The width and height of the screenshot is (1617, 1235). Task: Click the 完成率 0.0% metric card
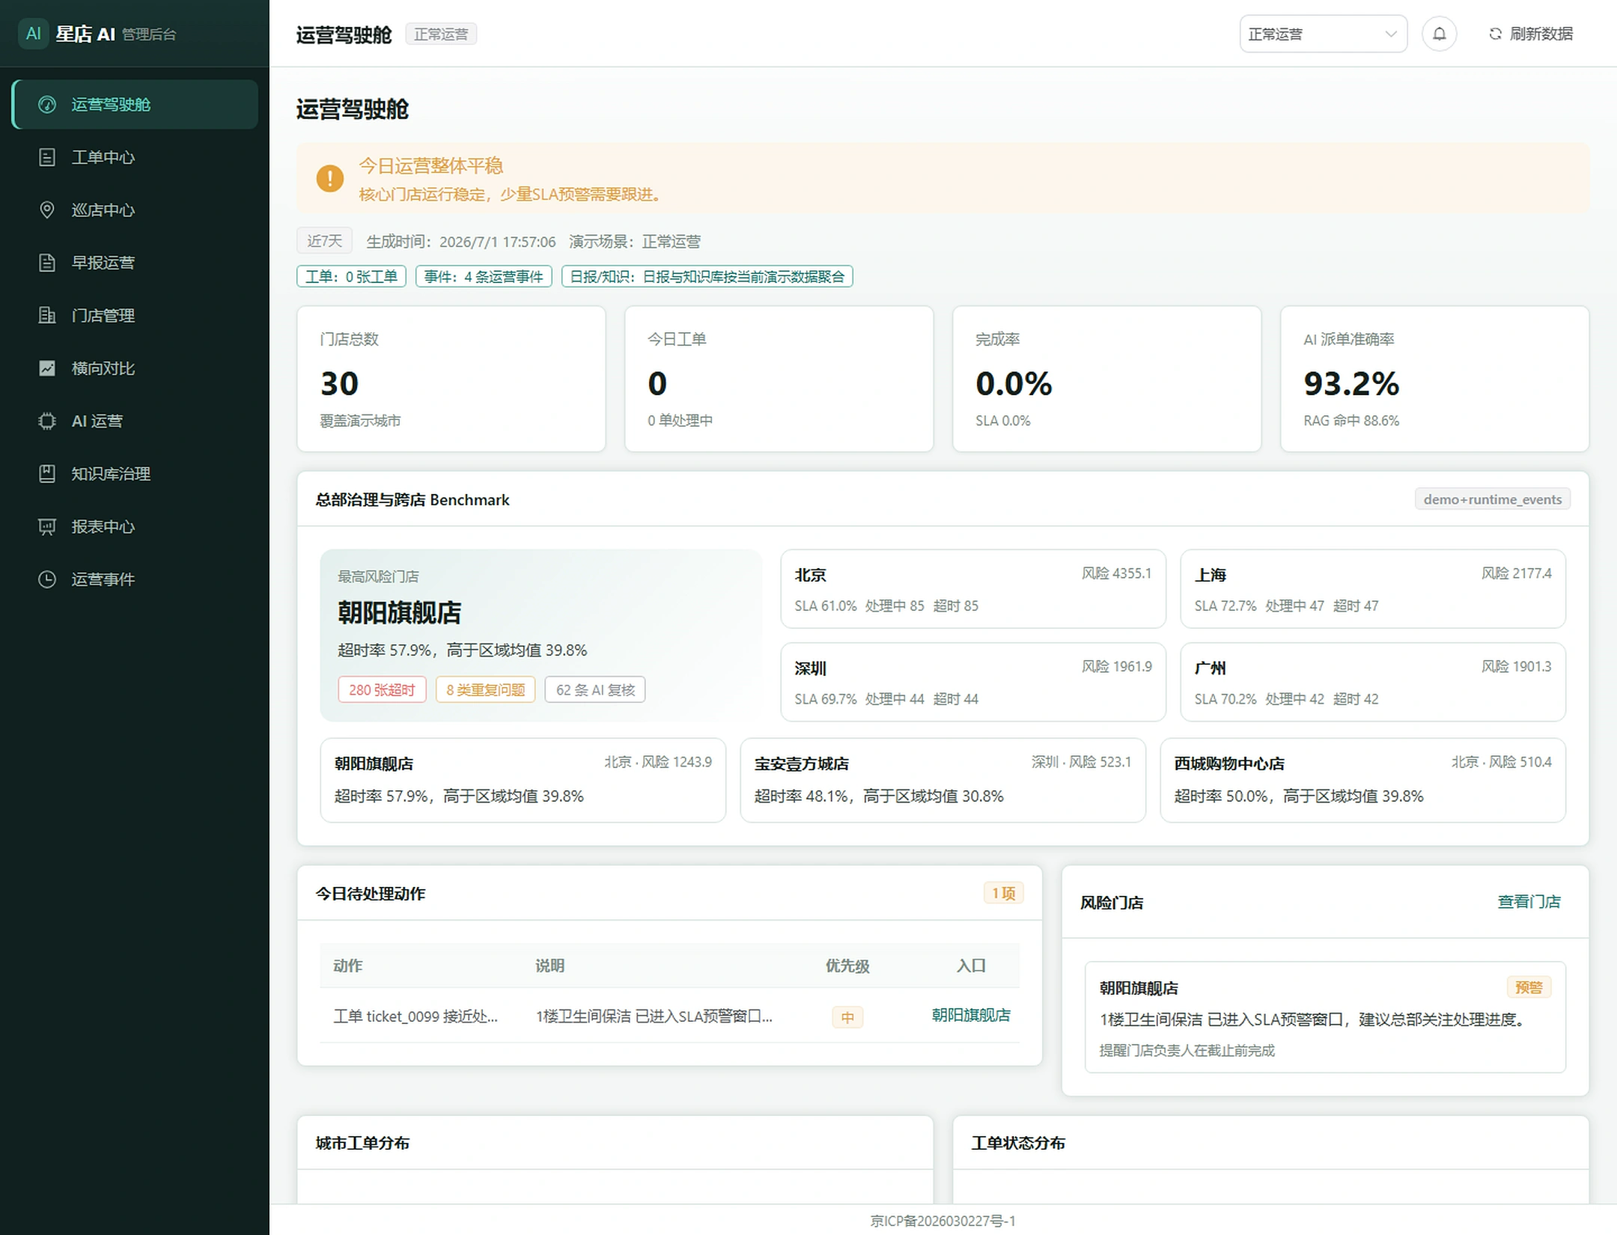1107,379
